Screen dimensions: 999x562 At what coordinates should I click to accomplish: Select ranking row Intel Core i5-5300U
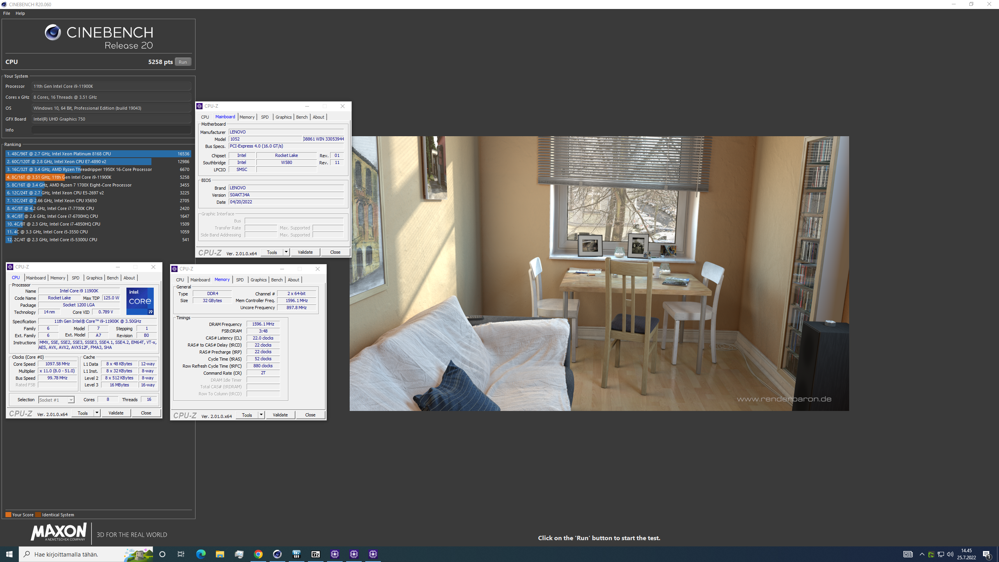click(x=98, y=240)
